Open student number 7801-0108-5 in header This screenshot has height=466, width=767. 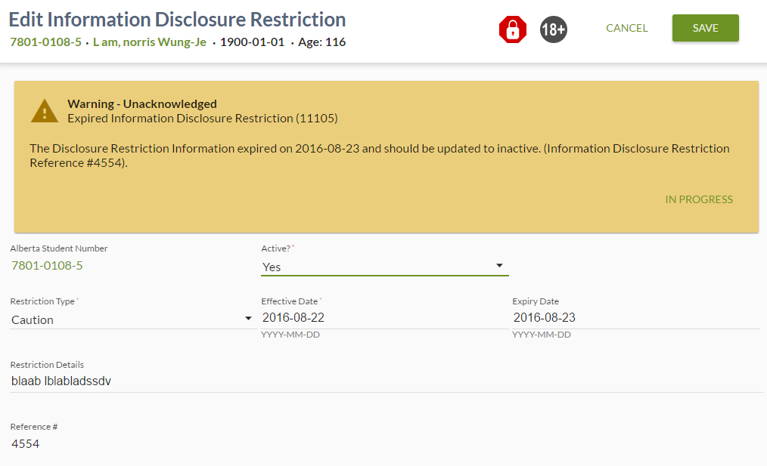[45, 42]
